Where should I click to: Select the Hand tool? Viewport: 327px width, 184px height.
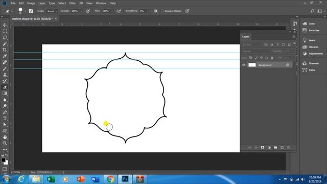coord(5,137)
